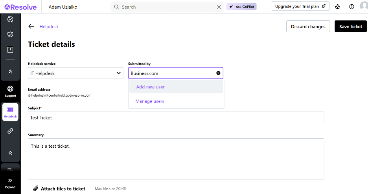
Task: Open the Support section in sidebar
Action: (10, 91)
